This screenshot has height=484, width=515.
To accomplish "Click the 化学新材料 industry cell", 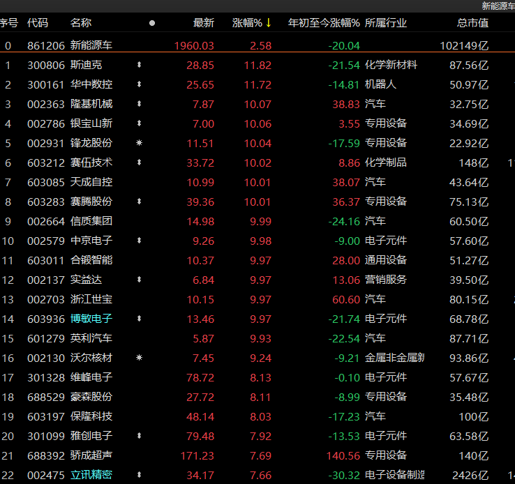I will pyautogui.click(x=391, y=65).
